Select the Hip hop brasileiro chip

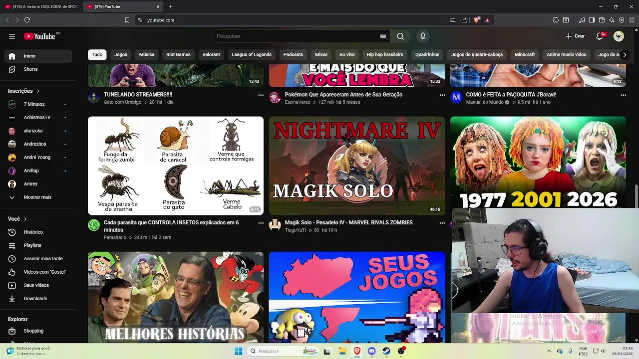click(385, 54)
